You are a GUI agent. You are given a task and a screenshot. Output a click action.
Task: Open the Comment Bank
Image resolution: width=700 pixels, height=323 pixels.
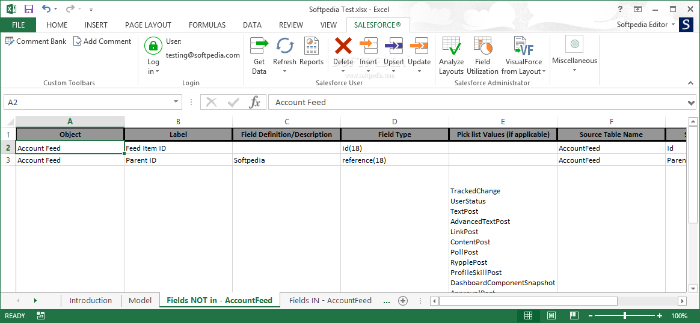35,41
